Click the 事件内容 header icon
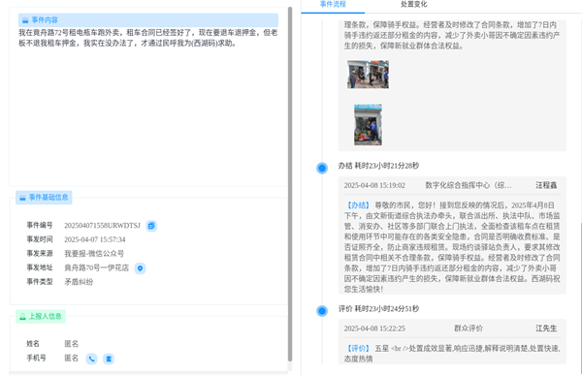Screen dimensions: 582x376 coord(25,20)
